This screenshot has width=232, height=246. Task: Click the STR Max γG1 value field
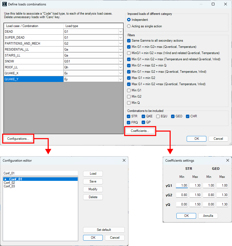[195, 185]
